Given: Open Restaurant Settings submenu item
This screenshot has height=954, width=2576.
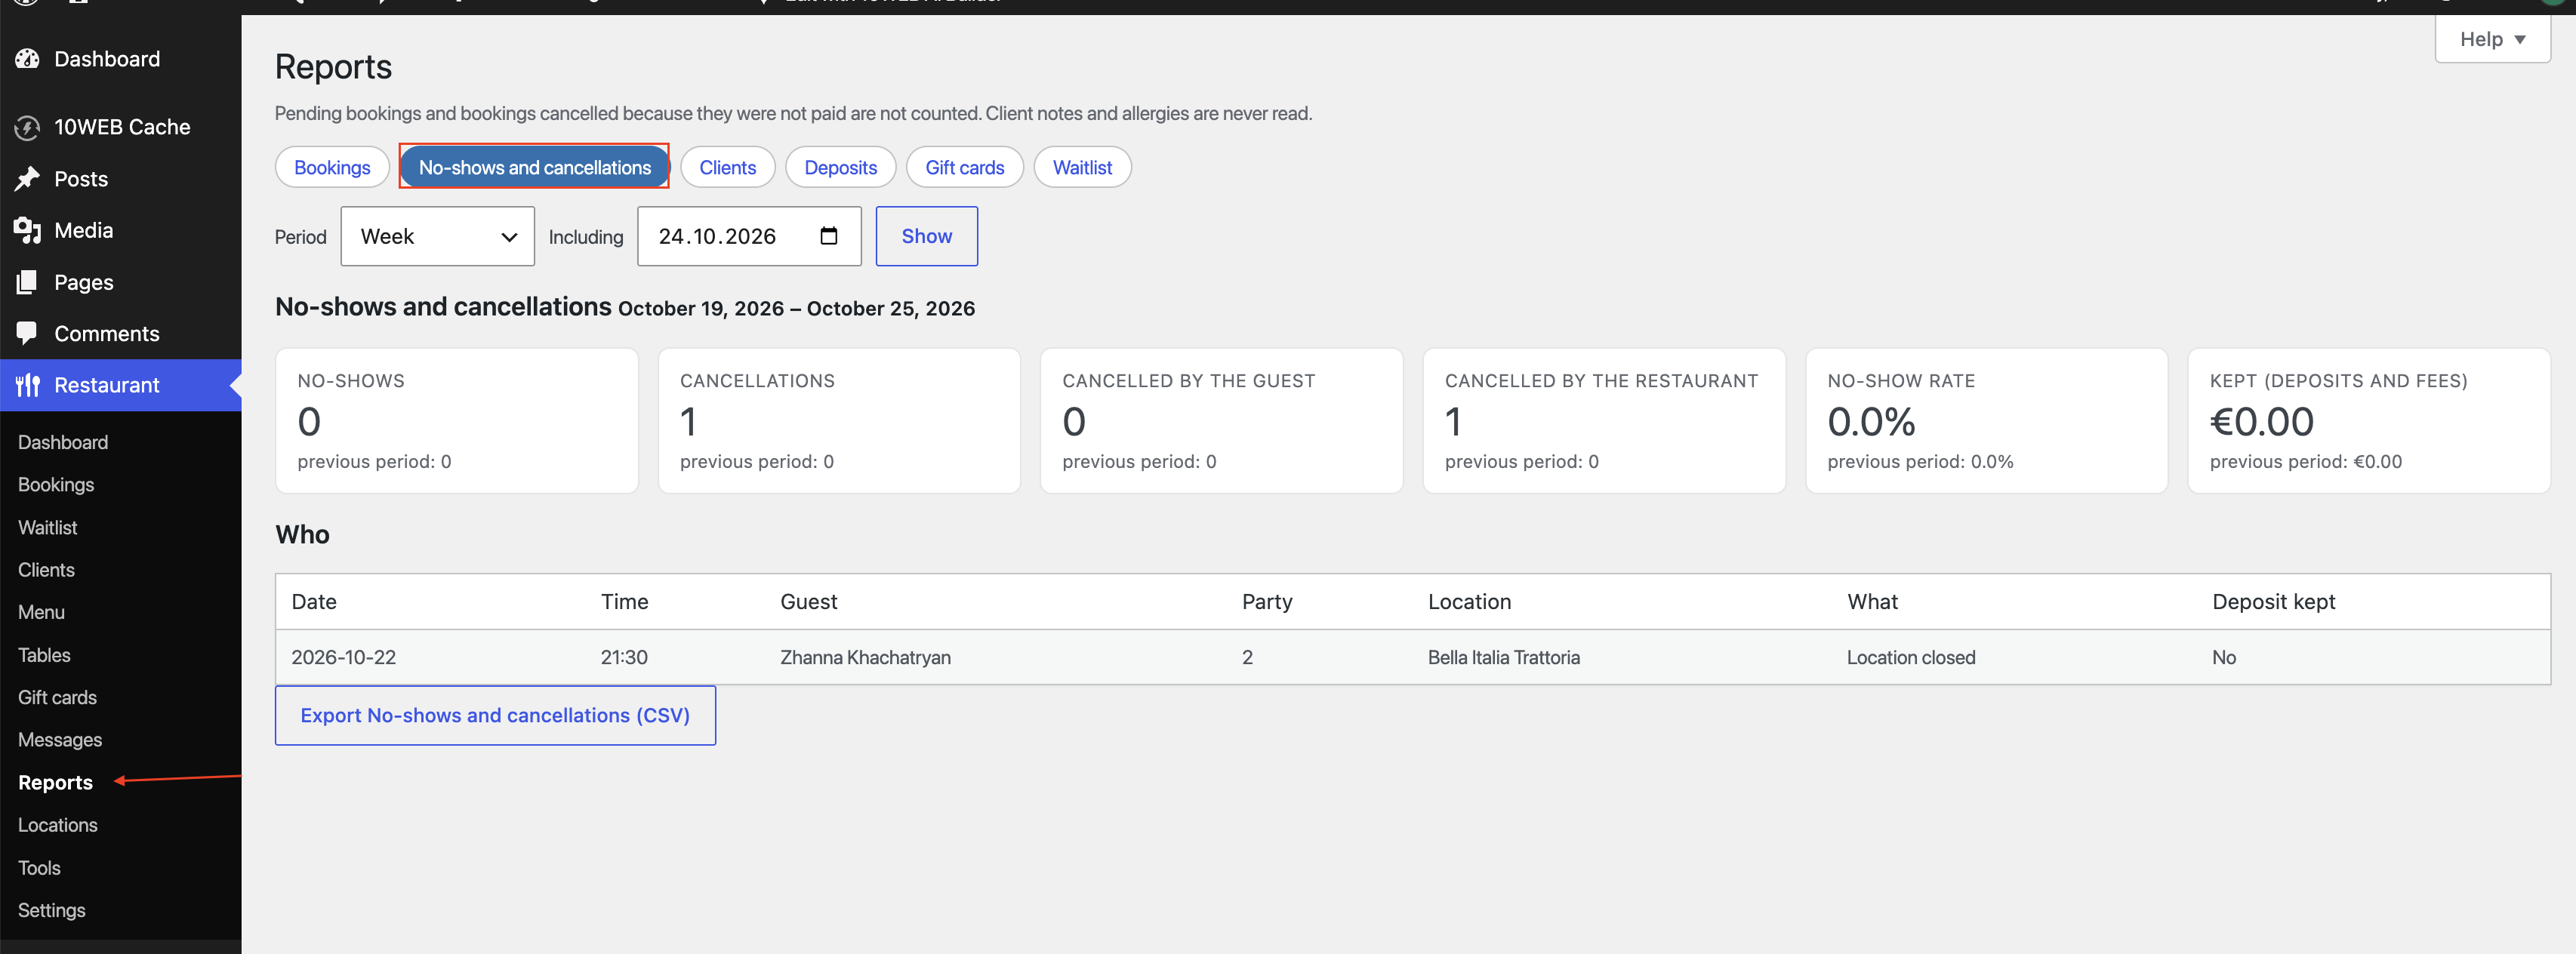Looking at the screenshot, I should pyautogui.click(x=51, y=910).
